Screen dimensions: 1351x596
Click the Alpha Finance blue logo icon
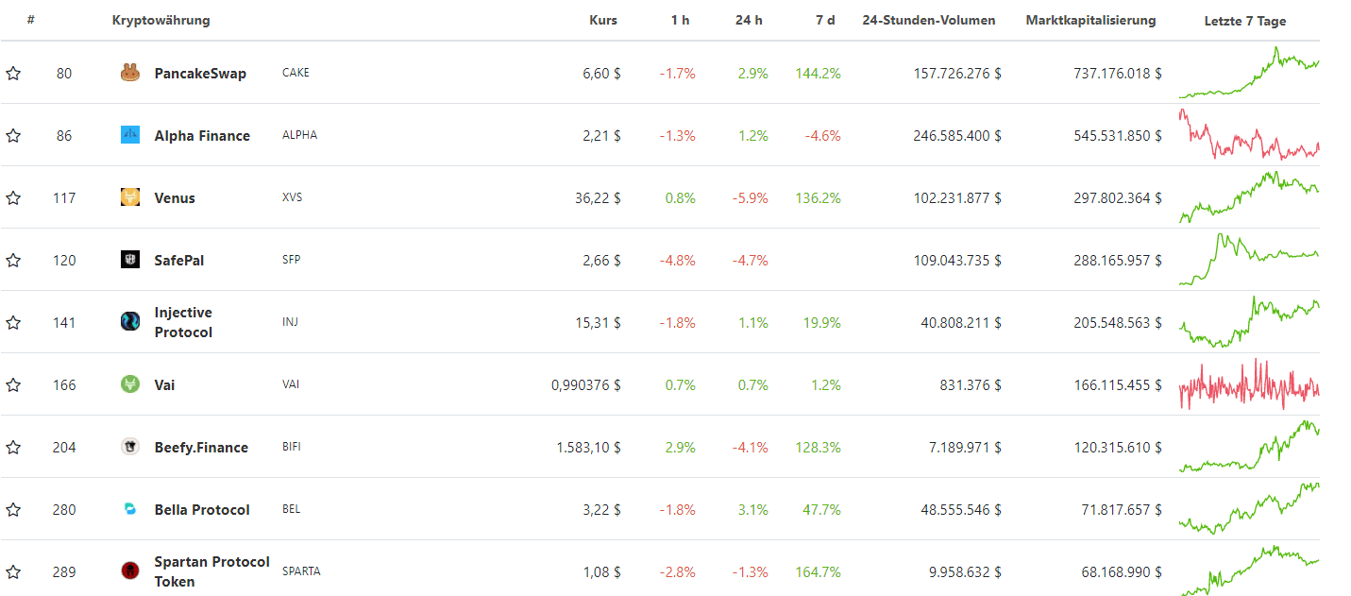(x=130, y=135)
